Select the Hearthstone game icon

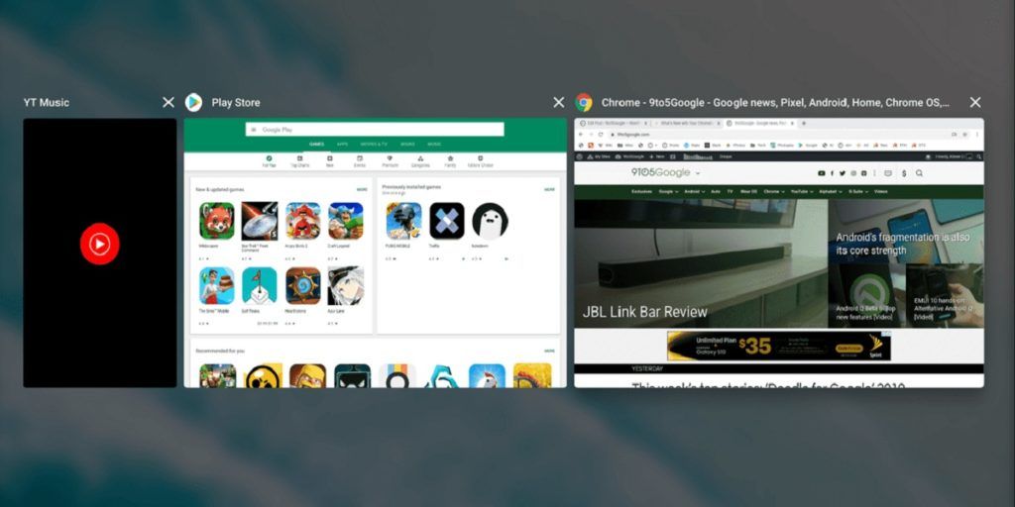(x=302, y=285)
